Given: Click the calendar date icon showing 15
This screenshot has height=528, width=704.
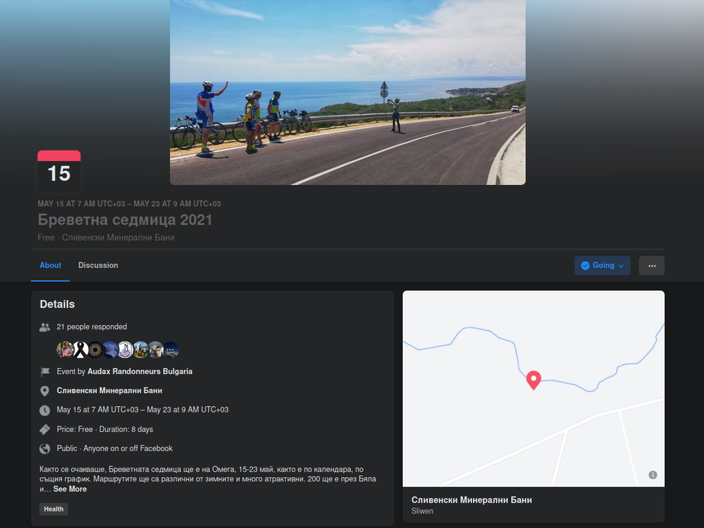Looking at the screenshot, I should [x=59, y=172].
